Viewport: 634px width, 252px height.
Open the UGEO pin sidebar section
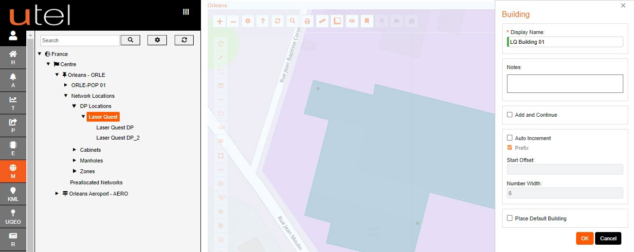(13, 216)
